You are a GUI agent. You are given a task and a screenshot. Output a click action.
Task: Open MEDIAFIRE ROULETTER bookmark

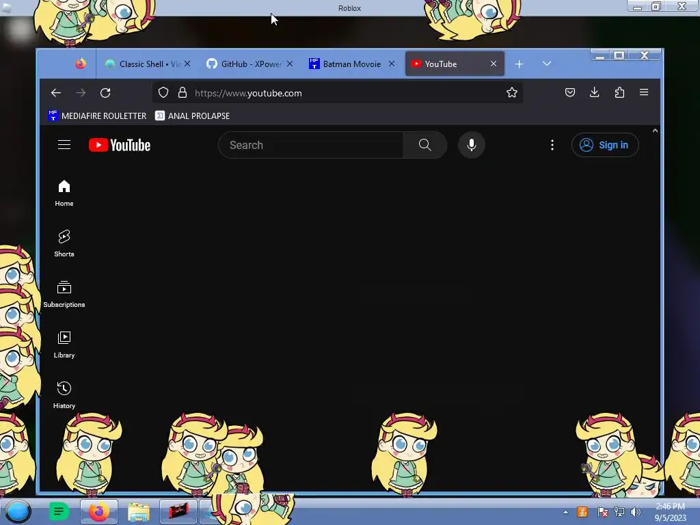coord(97,116)
